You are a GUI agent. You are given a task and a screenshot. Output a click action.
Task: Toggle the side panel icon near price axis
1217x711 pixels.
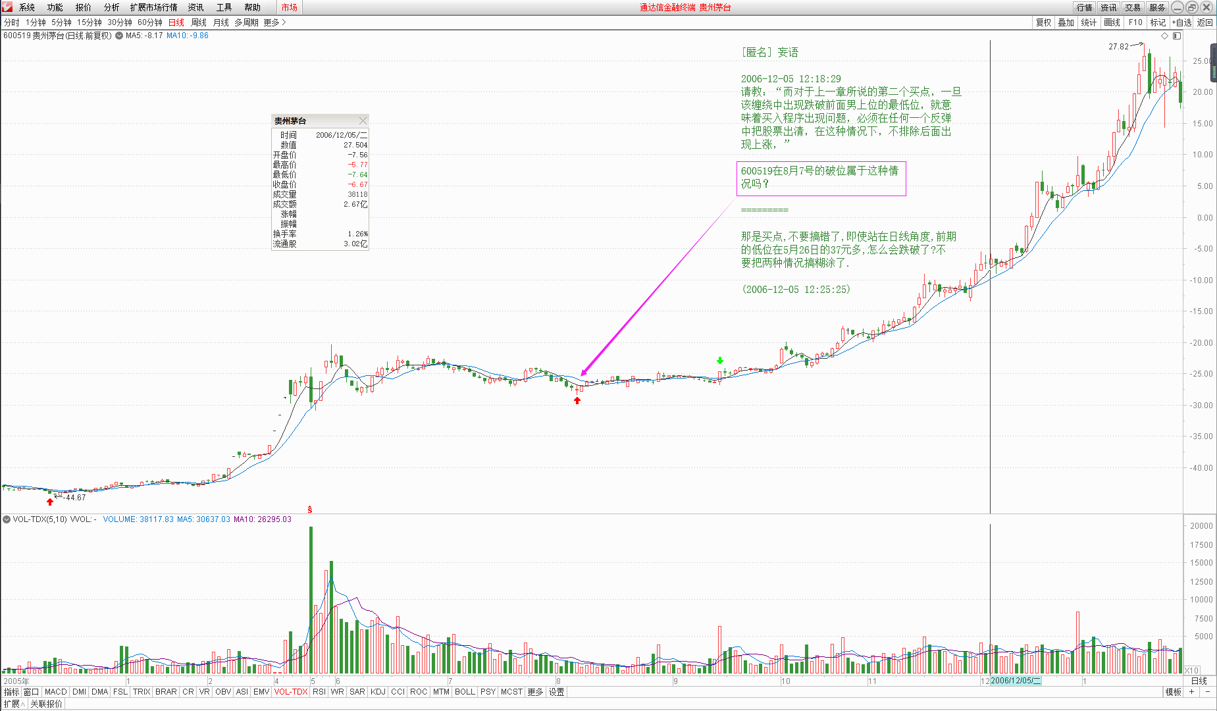(1177, 36)
